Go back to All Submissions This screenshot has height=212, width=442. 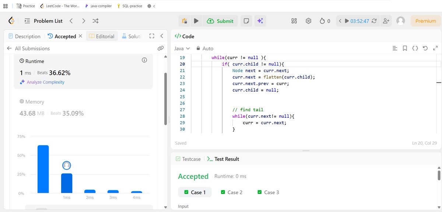point(28,48)
